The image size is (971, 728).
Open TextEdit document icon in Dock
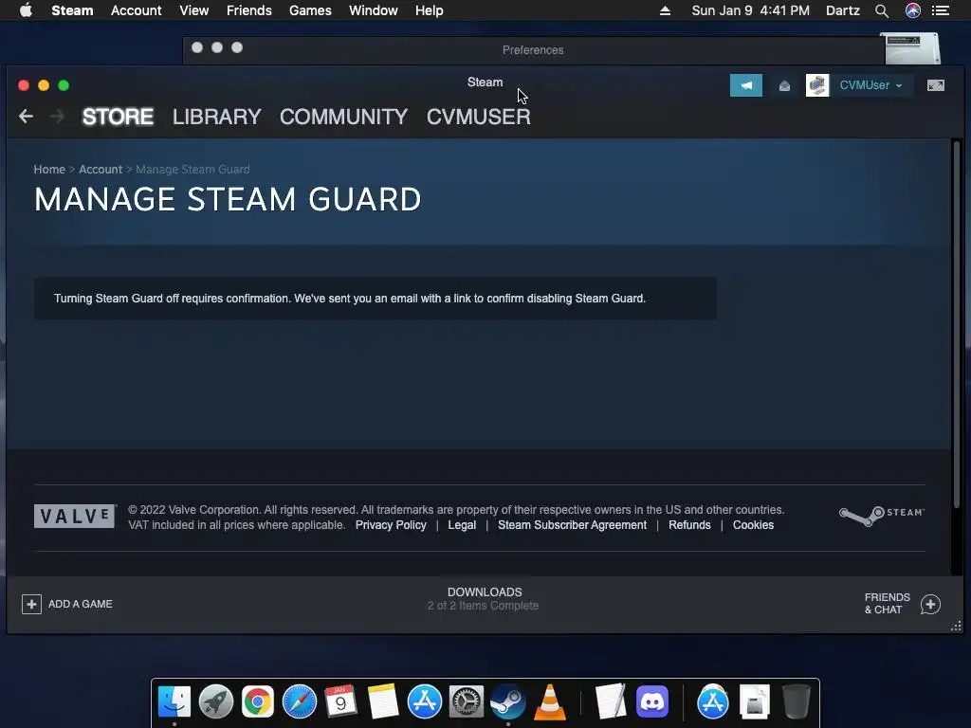tap(610, 701)
